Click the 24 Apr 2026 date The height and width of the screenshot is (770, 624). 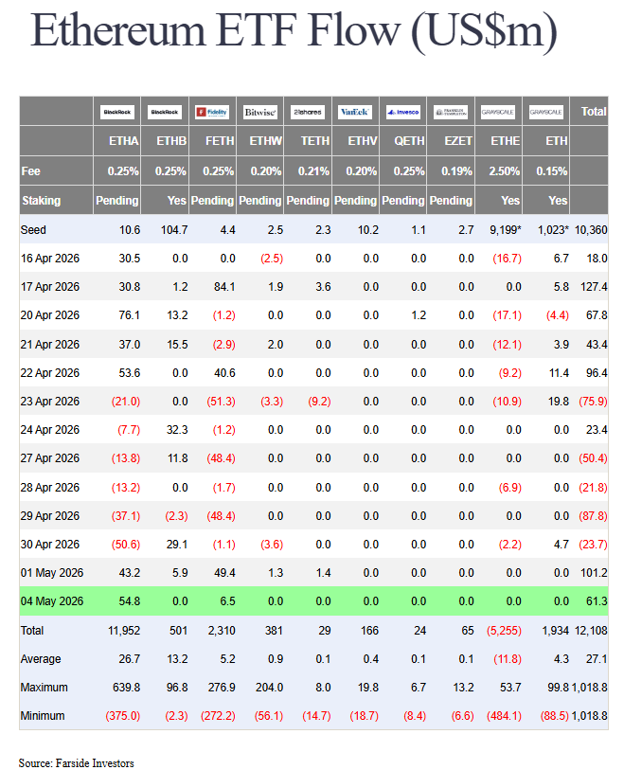tap(49, 430)
